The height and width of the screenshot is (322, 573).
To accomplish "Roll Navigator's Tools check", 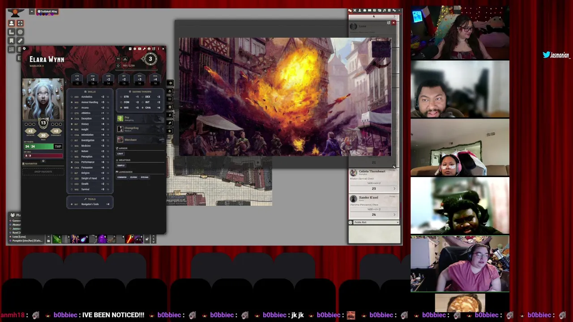I will [90, 204].
